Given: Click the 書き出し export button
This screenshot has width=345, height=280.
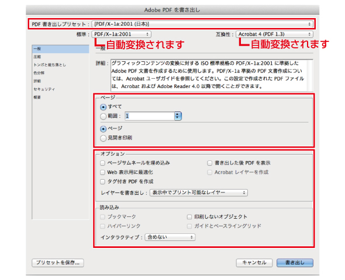Looking at the screenshot, I should click(x=295, y=262).
